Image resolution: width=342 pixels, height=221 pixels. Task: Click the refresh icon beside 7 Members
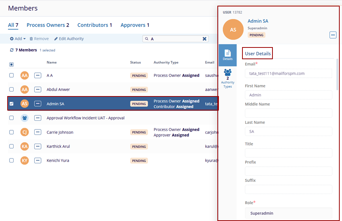[x=12, y=50]
